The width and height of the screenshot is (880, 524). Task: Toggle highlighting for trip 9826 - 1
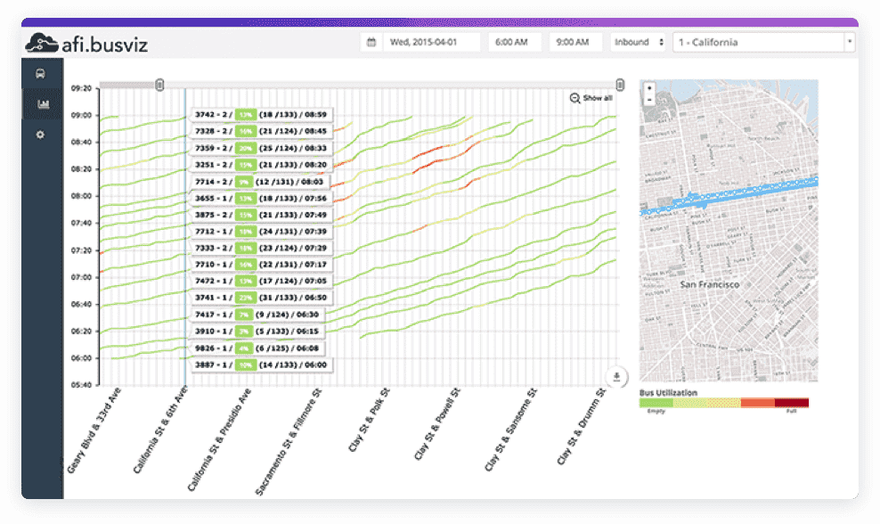tap(211, 347)
